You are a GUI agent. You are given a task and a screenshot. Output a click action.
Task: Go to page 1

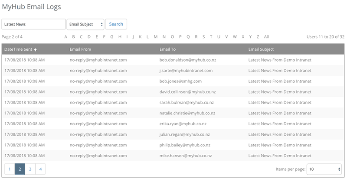point(10,169)
